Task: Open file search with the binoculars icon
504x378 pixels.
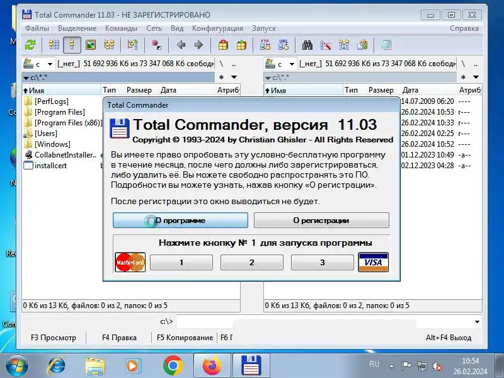Action: (307, 45)
